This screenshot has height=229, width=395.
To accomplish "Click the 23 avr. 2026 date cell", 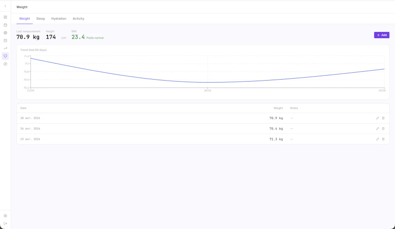I will click(x=30, y=139).
